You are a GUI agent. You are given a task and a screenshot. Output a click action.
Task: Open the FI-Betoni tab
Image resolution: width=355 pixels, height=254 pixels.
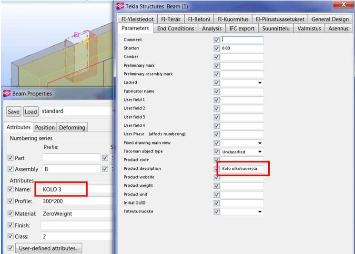click(x=199, y=19)
